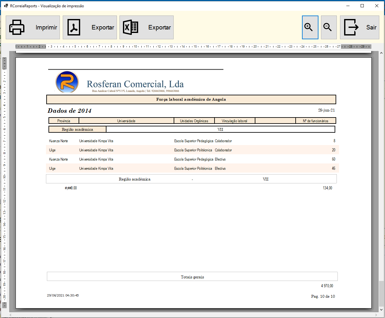
Task: Click the Universidade column header
Action: coord(126,121)
